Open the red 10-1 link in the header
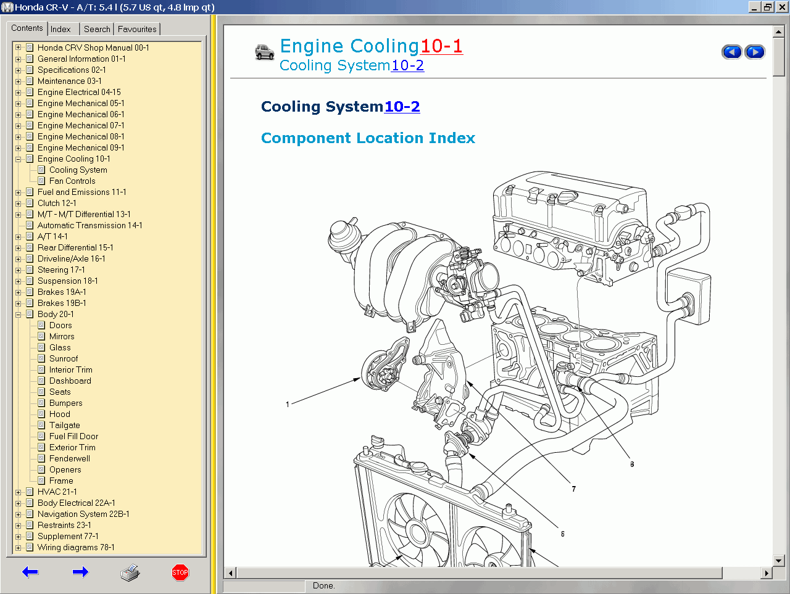The width and height of the screenshot is (790, 594). tap(441, 46)
